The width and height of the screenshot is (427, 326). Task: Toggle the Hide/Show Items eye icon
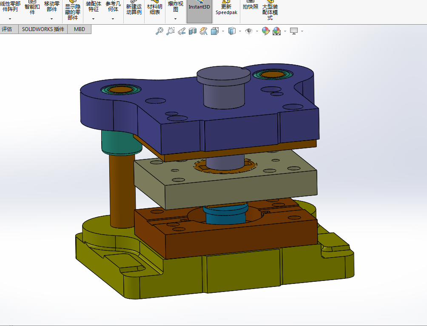(x=249, y=31)
